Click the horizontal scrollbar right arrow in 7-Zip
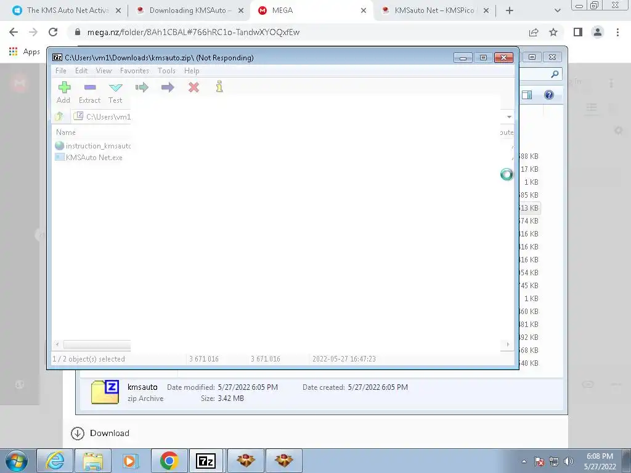The height and width of the screenshot is (473, 631). [508, 344]
